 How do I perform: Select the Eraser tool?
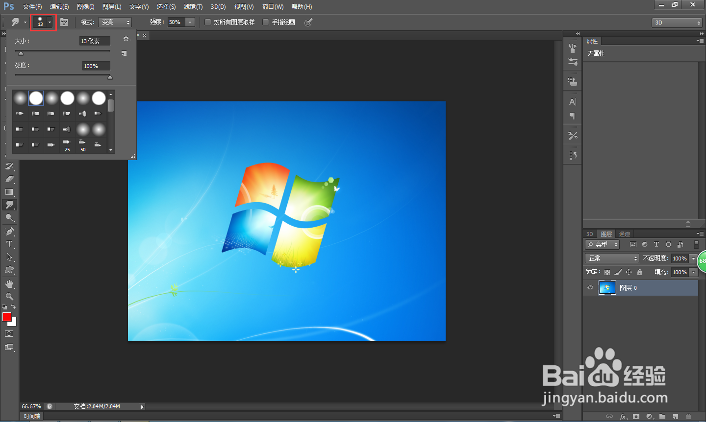(x=9, y=179)
